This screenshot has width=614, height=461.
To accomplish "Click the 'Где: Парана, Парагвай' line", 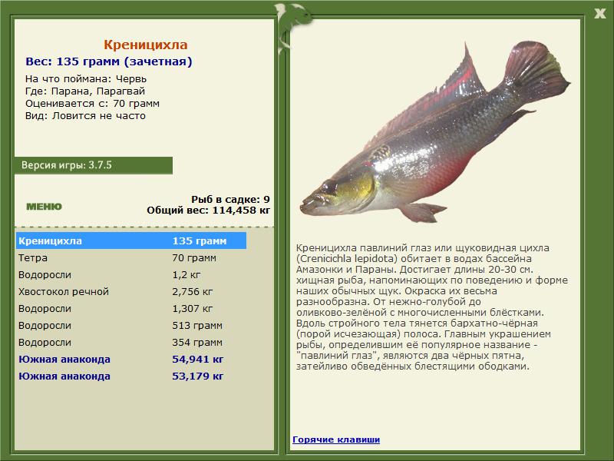I will [x=85, y=91].
